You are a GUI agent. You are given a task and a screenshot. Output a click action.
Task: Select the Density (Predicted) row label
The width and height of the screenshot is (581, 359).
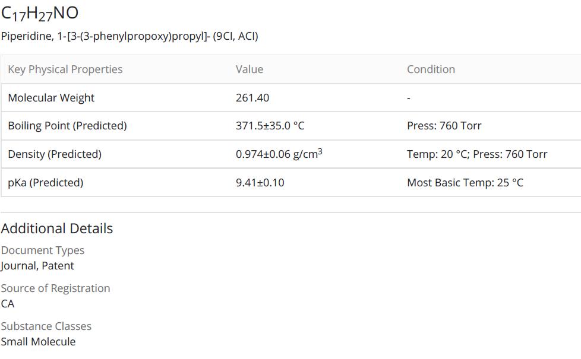pos(55,154)
